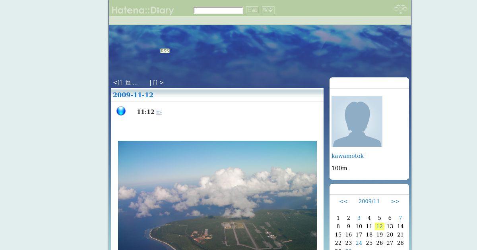Click calendar day 15
The height and width of the screenshot is (250, 477).
click(x=338, y=235)
